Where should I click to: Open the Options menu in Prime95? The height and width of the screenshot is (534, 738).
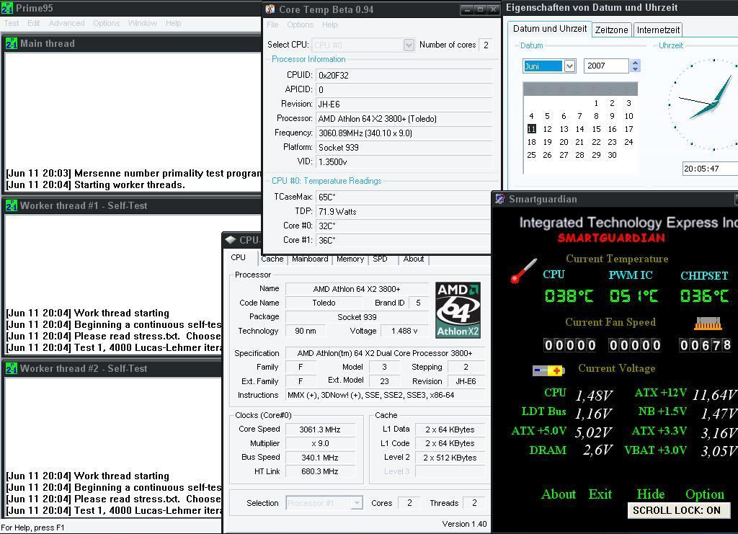pyautogui.click(x=106, y=23)
